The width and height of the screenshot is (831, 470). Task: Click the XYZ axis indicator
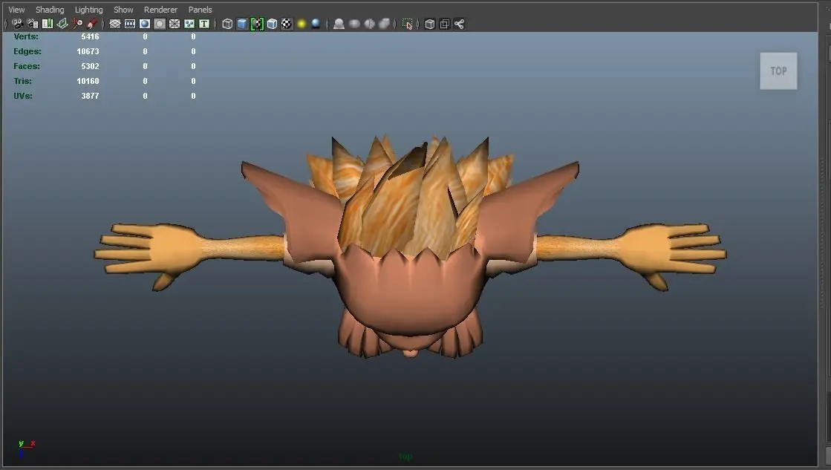pyautogui.click(x=25, y=448)
